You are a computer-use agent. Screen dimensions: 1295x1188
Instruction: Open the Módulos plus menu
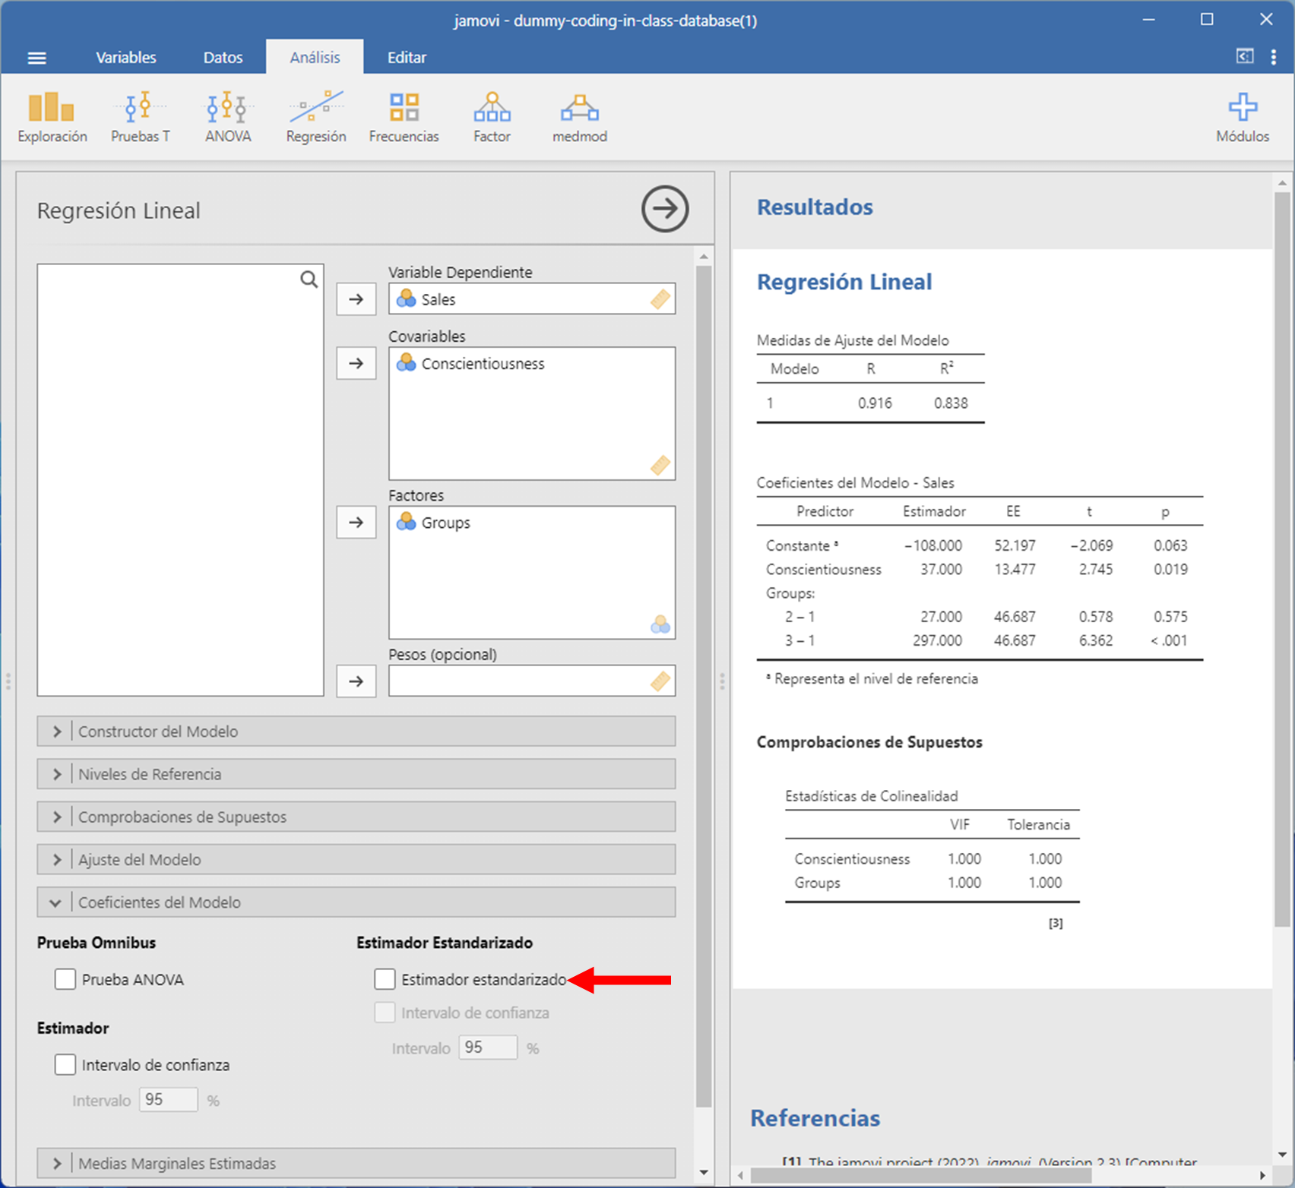click(x=1242, y=117)
